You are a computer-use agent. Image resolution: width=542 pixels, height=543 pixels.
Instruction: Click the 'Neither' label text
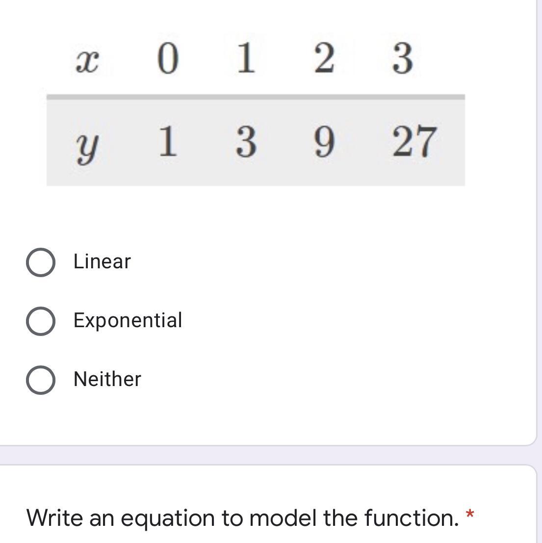(107, 379)
